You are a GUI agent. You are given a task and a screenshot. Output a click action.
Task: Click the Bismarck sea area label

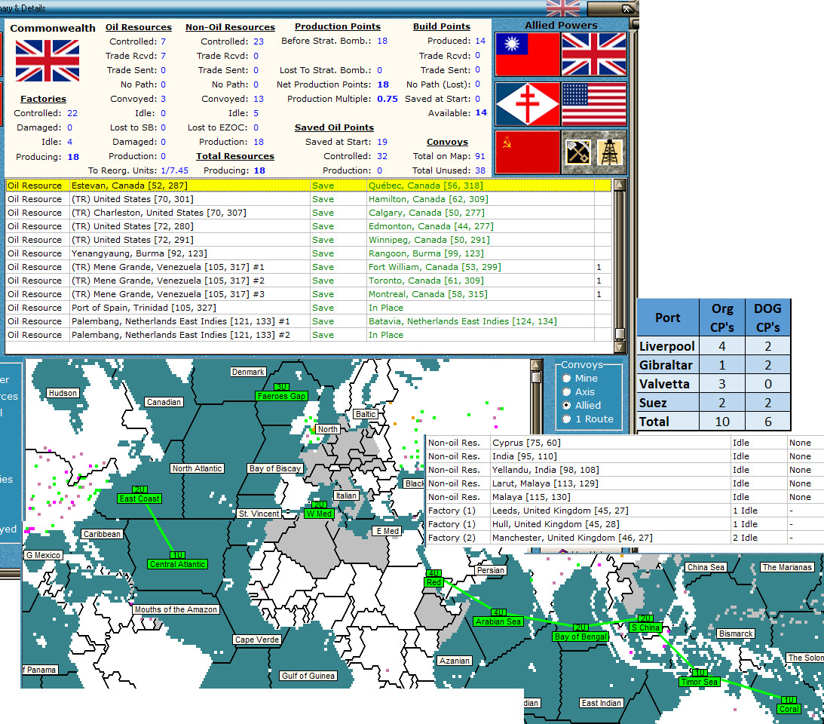[x=736, y=634]
